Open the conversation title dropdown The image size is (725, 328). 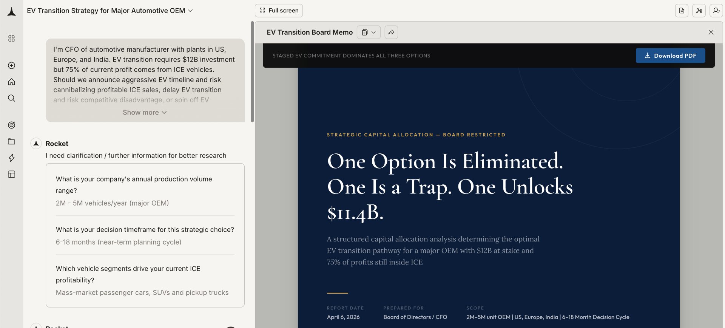click(x=190, y=11)
